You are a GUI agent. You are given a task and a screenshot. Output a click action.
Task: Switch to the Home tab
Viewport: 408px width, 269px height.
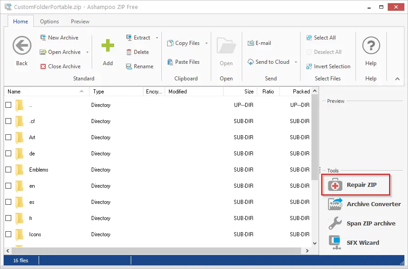[21, 22]
